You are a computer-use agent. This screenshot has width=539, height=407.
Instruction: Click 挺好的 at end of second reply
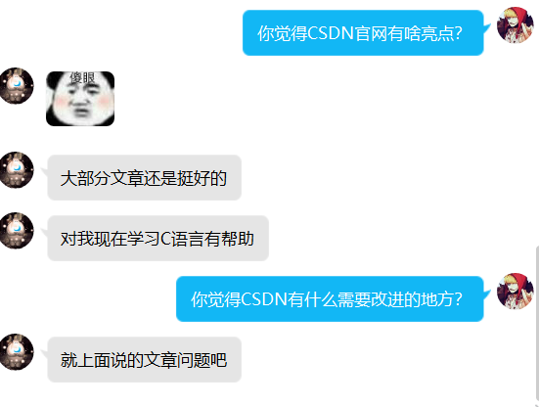click(202, 178)
